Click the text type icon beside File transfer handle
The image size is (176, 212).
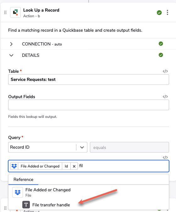(26, 205)
